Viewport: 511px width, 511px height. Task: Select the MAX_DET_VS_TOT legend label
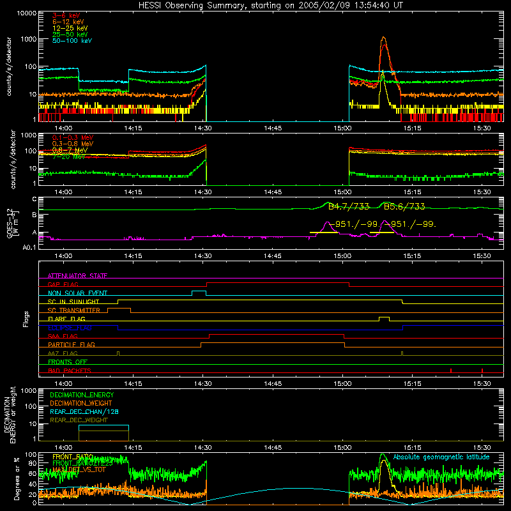point(79,469)
